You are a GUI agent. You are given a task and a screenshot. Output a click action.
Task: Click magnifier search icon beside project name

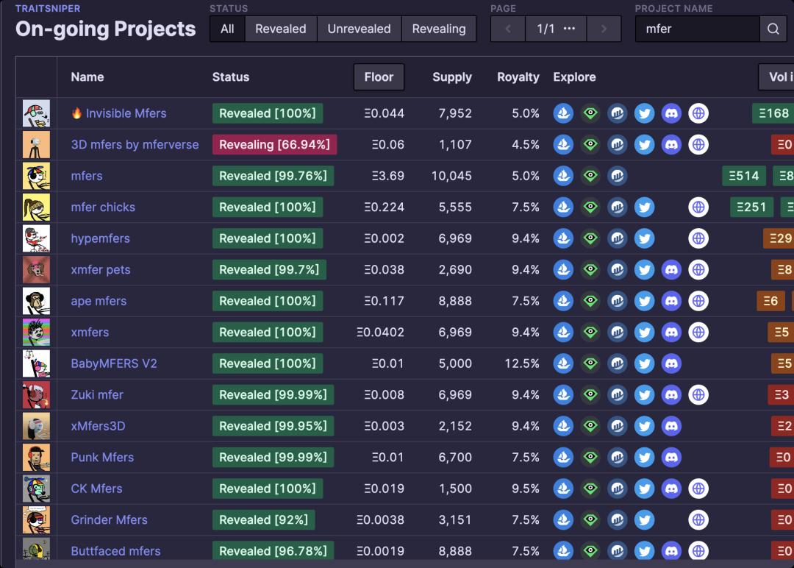[773, 29]
